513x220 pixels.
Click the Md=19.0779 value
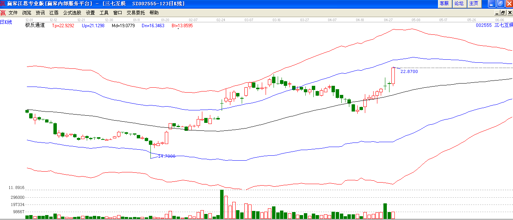[123, 26]
